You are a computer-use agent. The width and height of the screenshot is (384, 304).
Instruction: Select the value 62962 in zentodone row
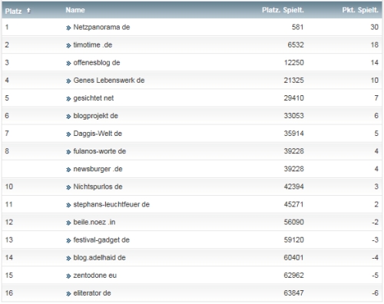click(x=294, y=276)
